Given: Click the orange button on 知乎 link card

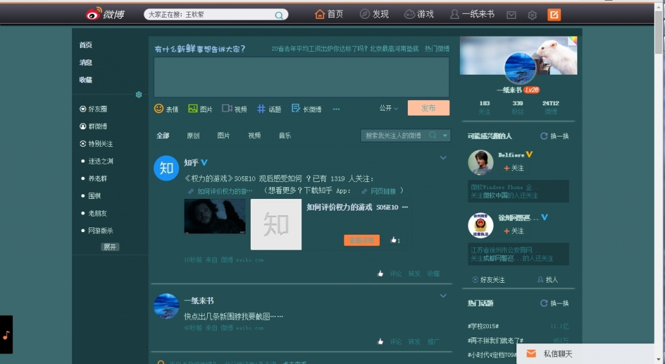Looking at the screenshot, I should click(362, 240).
